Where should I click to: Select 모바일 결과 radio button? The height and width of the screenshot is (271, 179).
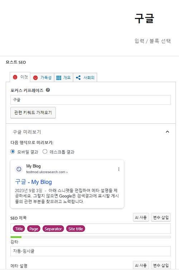13,152
